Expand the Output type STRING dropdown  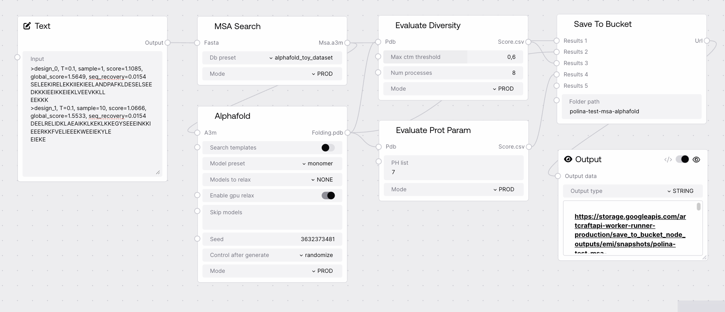680,191
